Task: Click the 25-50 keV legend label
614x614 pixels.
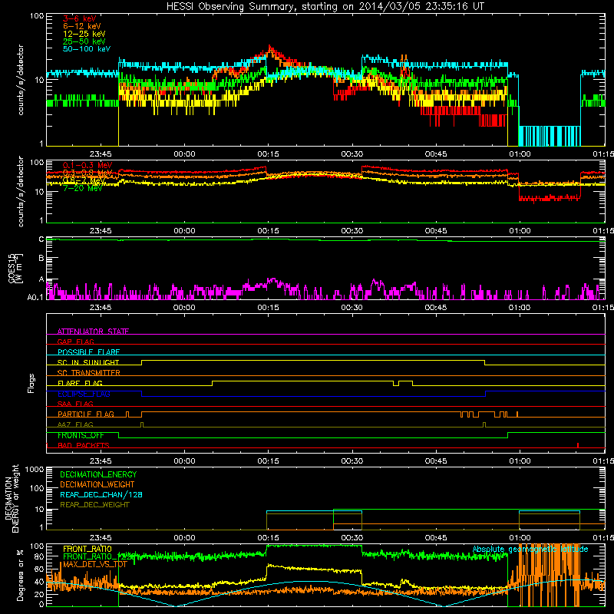Action: pyautogui.click(x=84, y=41)
